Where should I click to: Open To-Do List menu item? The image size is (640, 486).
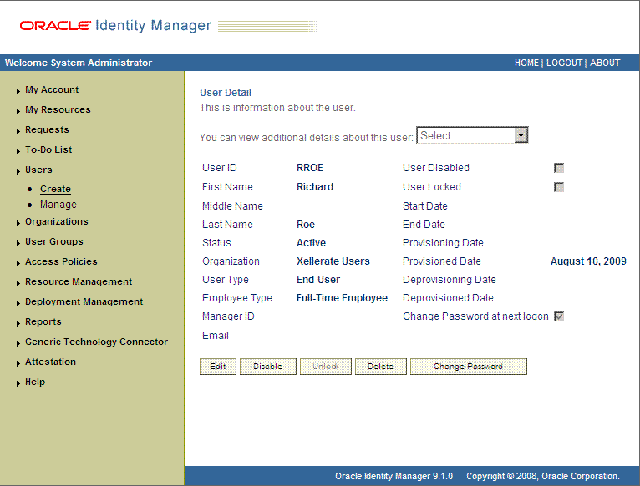[x=48, y=149]
